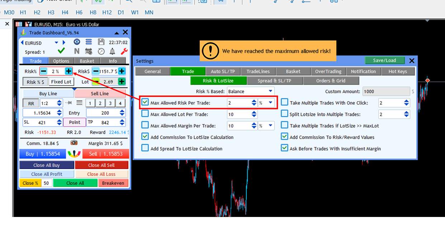This screenshot has width=445, height=232.
Task: Click the clock history icon in dashboard
Action: click(x=101, y=51)
